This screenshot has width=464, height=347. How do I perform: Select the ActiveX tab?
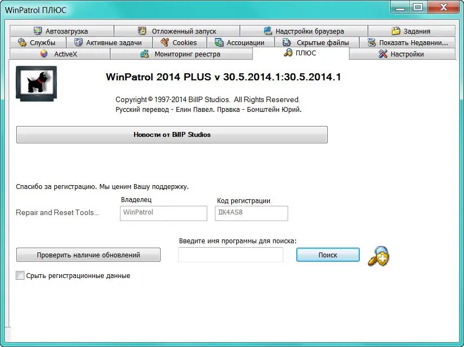tap(60, 54)
